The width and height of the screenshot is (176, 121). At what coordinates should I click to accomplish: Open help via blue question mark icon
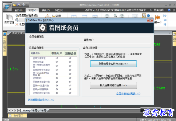pos(169,10)
